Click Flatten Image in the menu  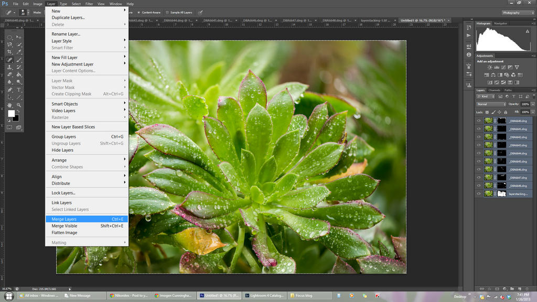(64, 233)
